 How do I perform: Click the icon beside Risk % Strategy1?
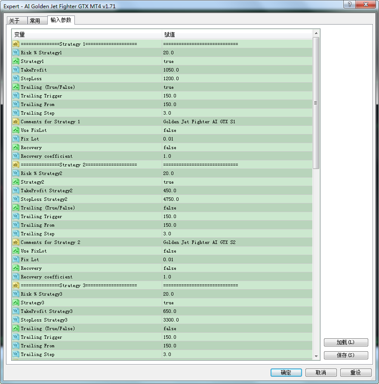(x=16, y=53)
